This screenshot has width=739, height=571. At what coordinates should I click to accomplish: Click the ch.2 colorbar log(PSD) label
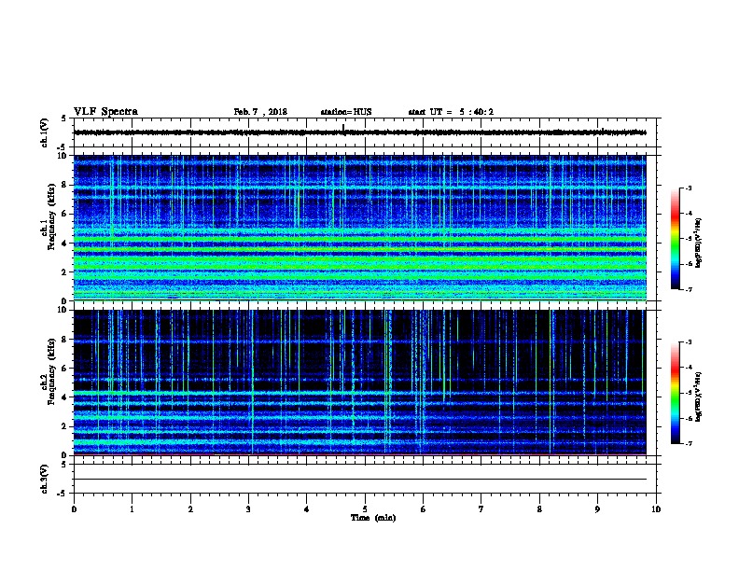[x=699, y=397]
